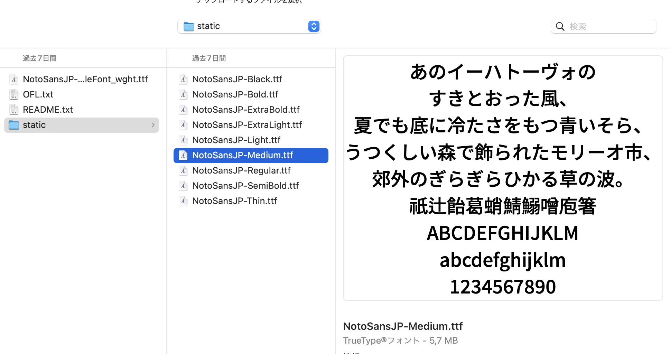Click the middle column 過去7日間 header

[x=209, y=58]
